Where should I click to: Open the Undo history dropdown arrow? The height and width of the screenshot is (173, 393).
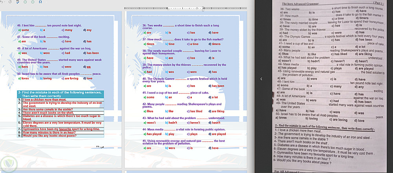click(5, 2)
